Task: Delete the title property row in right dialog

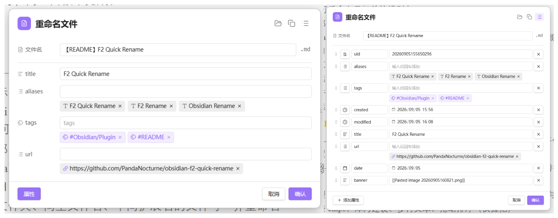Action: coord(539,134)
